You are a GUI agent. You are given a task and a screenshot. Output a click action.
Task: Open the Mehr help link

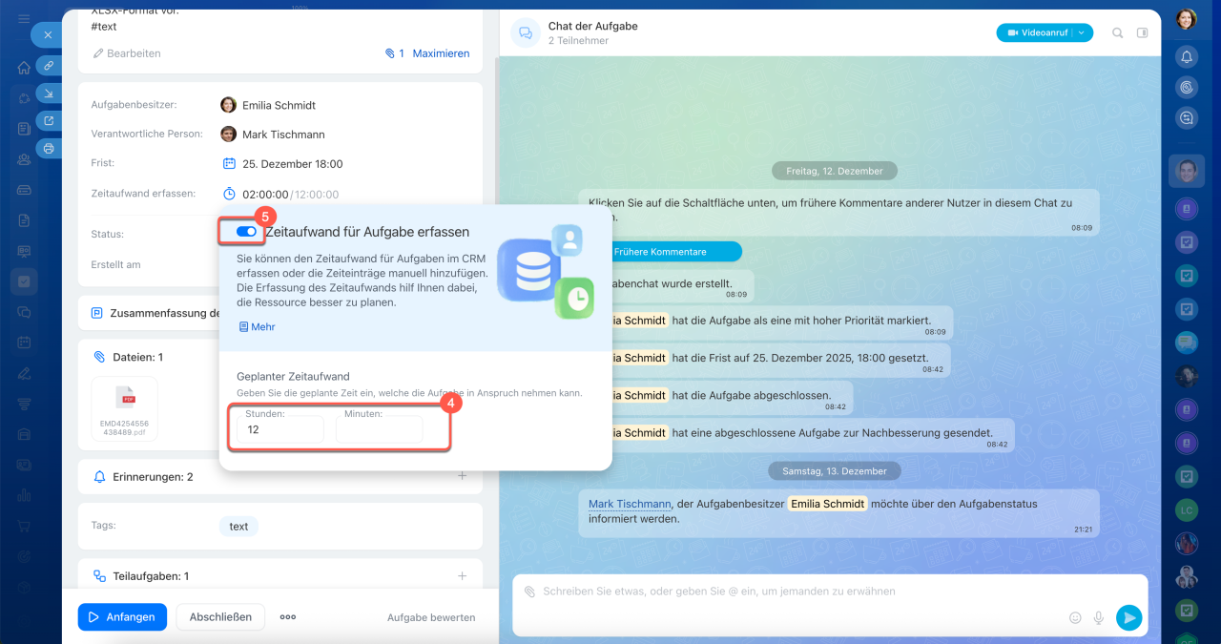(x=258, y=326)
